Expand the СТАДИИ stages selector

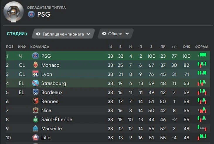17,34
